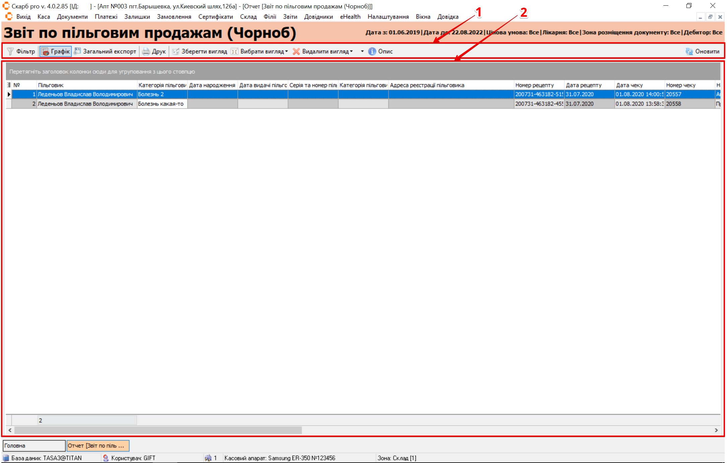The height and width of the screenshot is (463, 727).
Task: Click the Оновити refresh icon
Action: (689, 51)
